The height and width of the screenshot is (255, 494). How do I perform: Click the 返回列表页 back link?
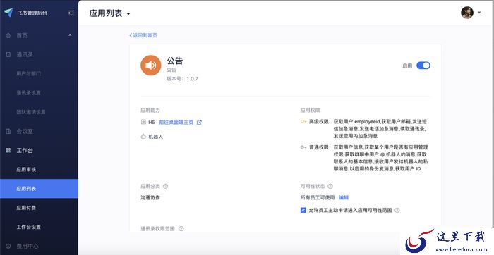coord(143,35)
